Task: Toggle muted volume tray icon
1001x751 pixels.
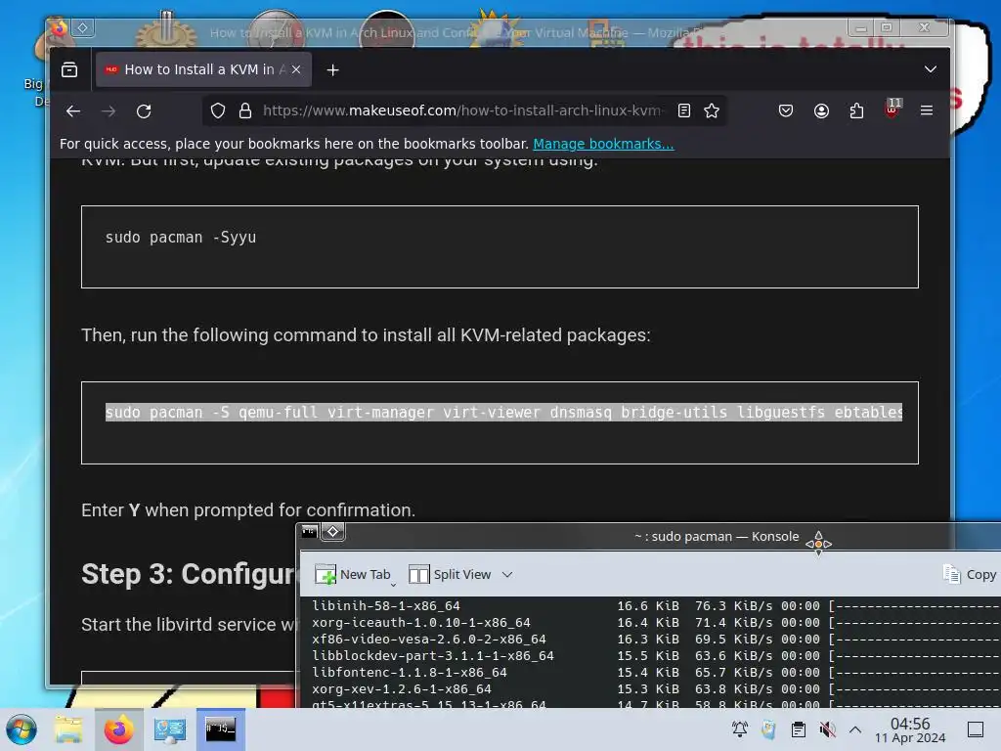Action: pos(827,729)
